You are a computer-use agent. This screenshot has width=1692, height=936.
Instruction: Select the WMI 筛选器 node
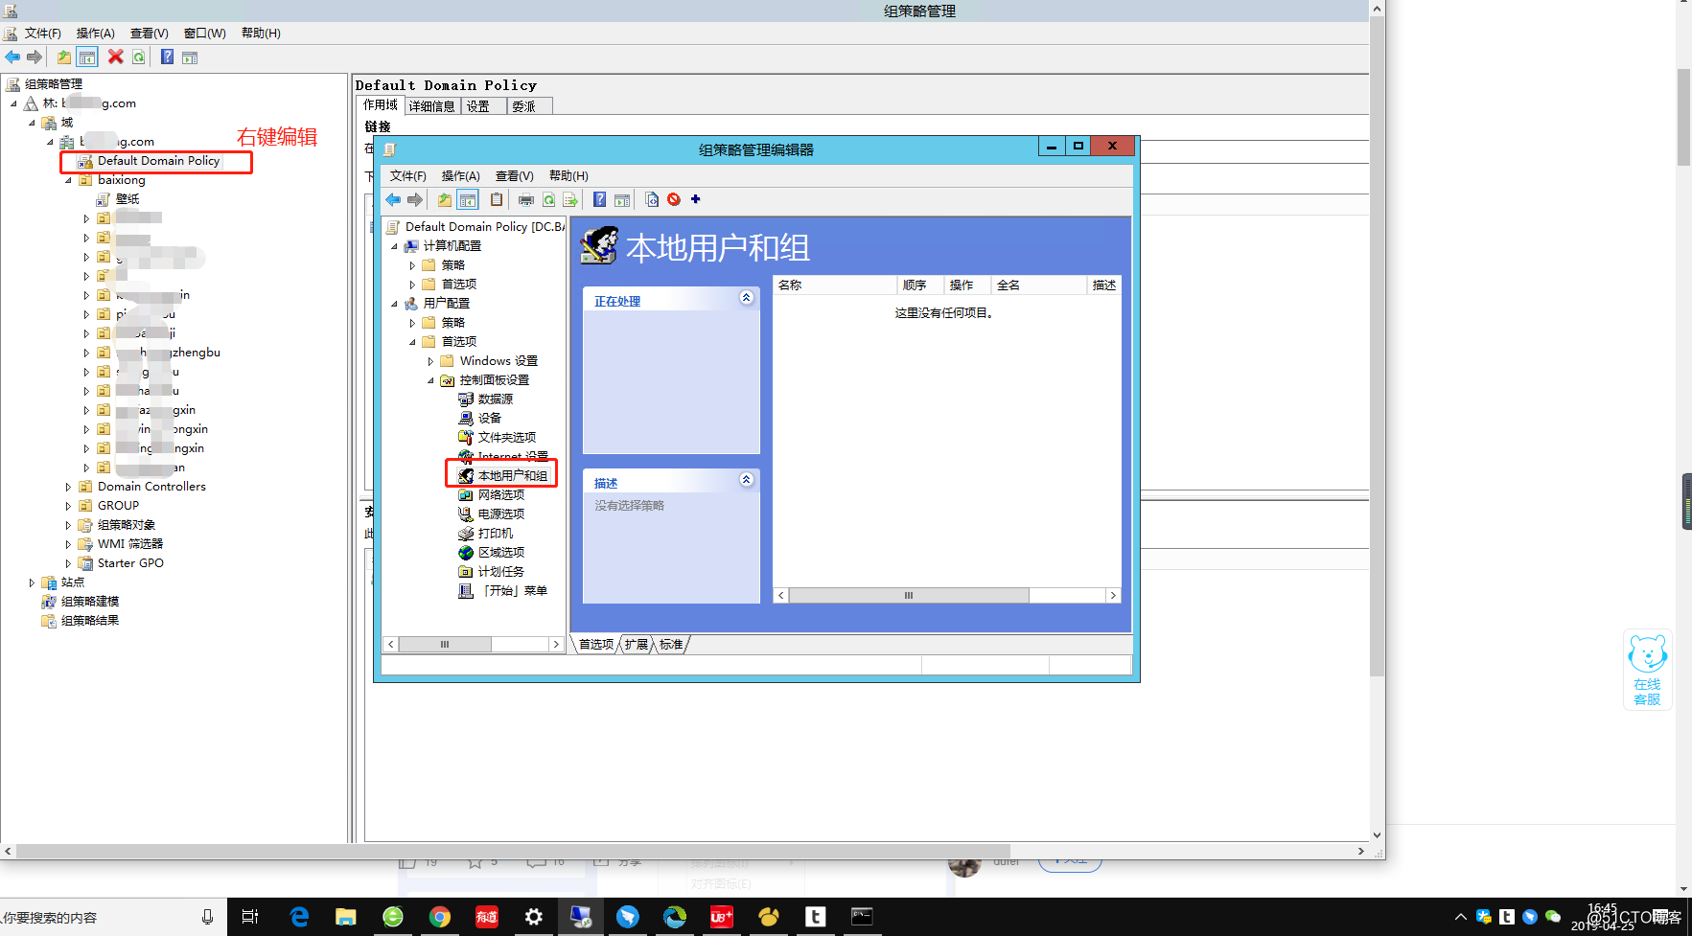coord(130,544)
